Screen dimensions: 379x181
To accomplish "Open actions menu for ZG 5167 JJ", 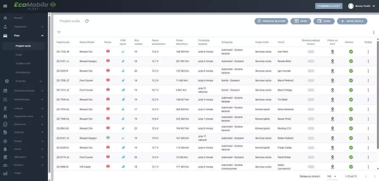I will click(368, 61).
